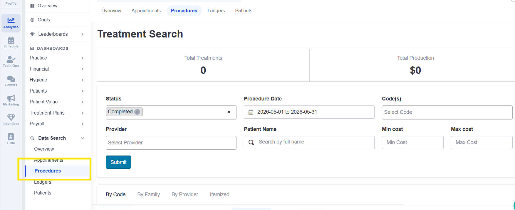The image size is (515, 210).
Task: Switch to the Ledgers top tab
Action: point(216,11)
